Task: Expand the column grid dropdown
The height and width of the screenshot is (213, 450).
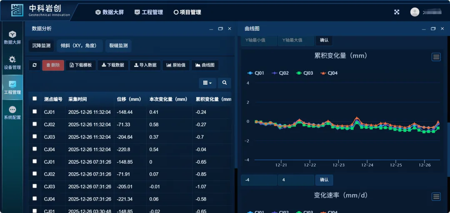Action: tap(207, 83)
